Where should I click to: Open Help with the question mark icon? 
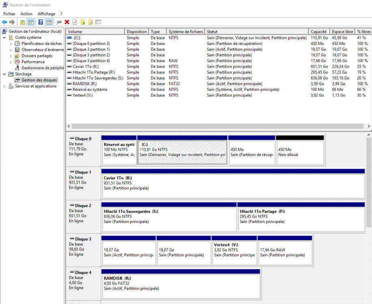coord(41,22)
